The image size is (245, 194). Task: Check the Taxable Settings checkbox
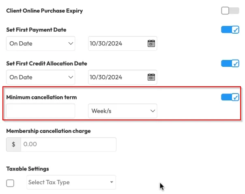pos(10,183)
